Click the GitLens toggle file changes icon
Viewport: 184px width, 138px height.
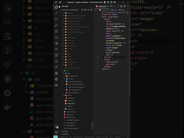pos(121,6)
